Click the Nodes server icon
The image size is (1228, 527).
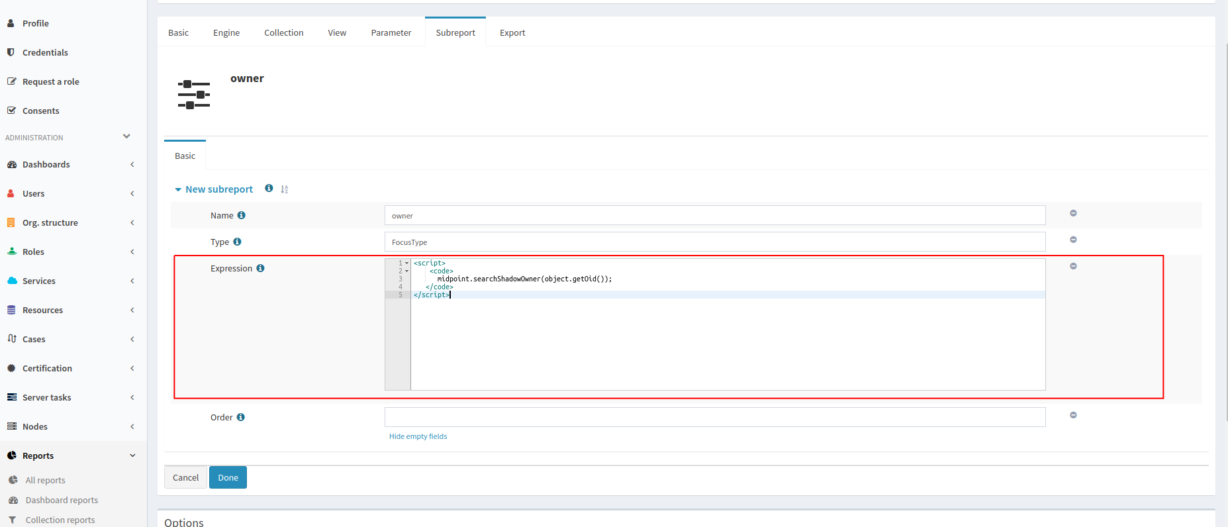[x=11, y=426]
